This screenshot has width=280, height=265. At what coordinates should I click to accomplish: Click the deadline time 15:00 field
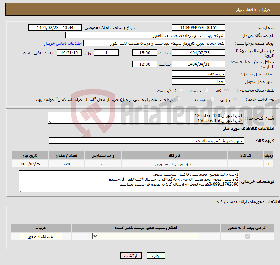[145, 53]
